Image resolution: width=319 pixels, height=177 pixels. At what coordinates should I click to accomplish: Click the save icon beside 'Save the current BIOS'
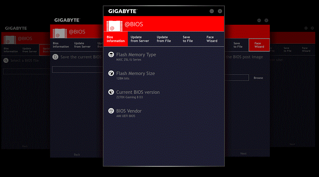point(55,57)
